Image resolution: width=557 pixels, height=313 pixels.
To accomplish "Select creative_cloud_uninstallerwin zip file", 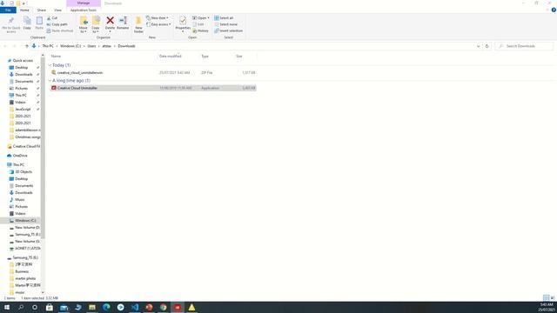I will pyautogui.click(x=153, y=72).
